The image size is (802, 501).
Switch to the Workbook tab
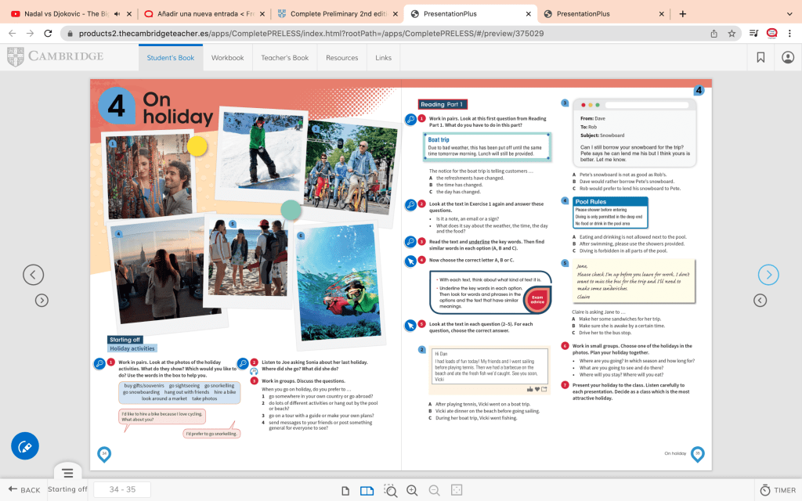227,58
